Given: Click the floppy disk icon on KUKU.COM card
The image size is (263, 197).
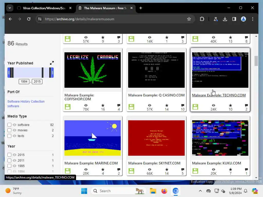Looking at the screenshot, I should (195, 171).
